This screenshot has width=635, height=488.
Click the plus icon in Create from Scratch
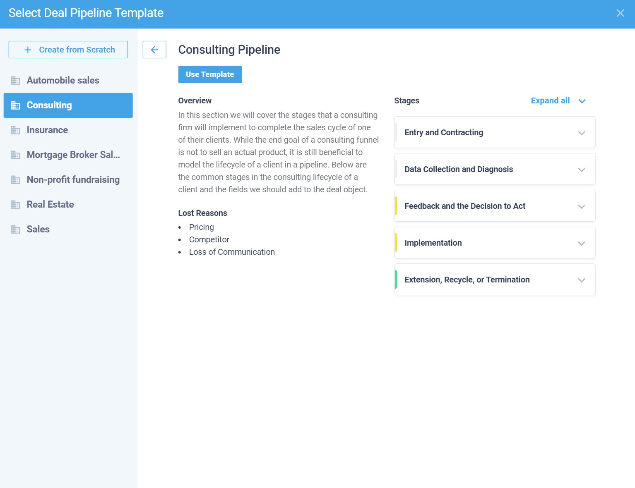pyautogui.click(x=28, y=50)
